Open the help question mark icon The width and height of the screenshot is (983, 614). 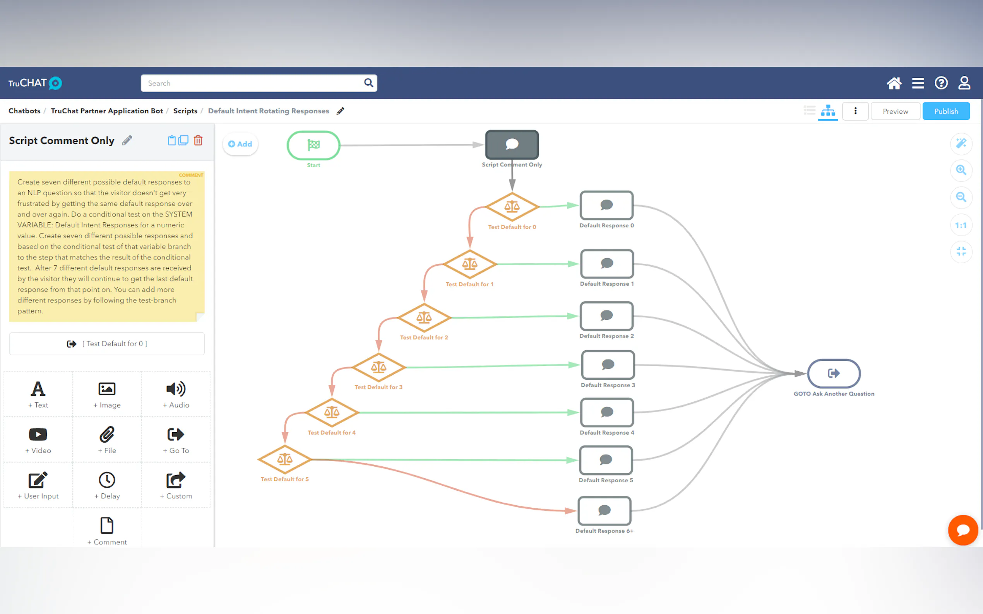[941, 83]
